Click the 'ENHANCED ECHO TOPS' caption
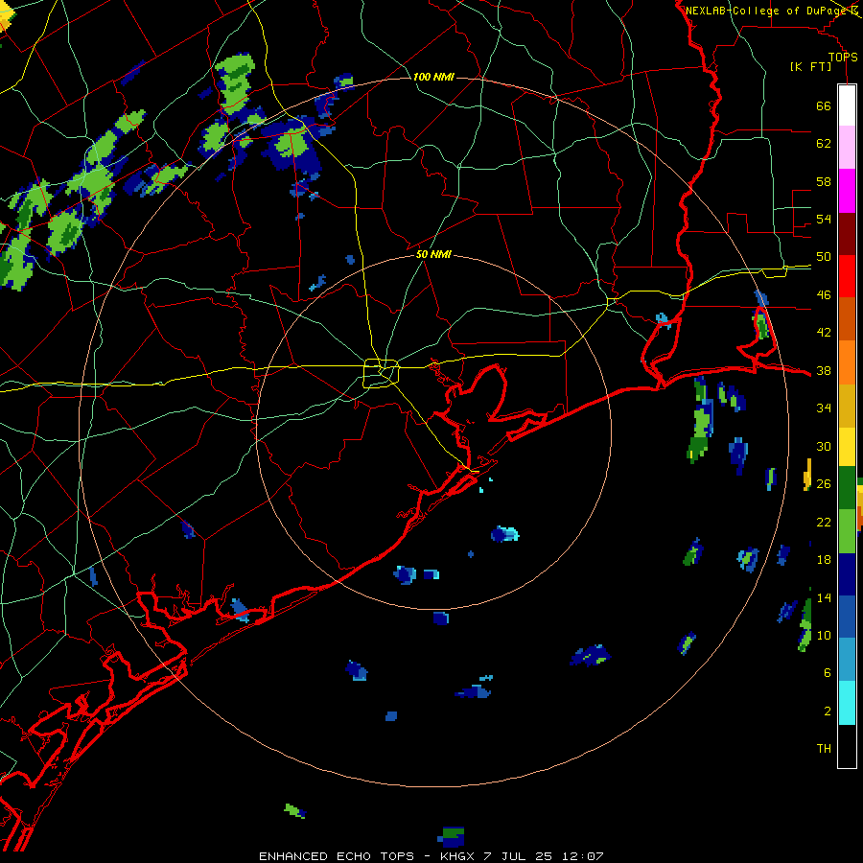The width and height of the screenshot is (863, 863). click(337, 856)
